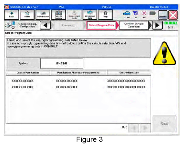Minimize the CONSULT window
Image resolution: width=183 pixels, height=147 pixels.
click(163, 15)
